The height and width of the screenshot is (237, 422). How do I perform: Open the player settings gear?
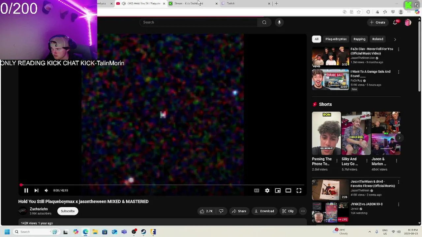click(267, 190)
